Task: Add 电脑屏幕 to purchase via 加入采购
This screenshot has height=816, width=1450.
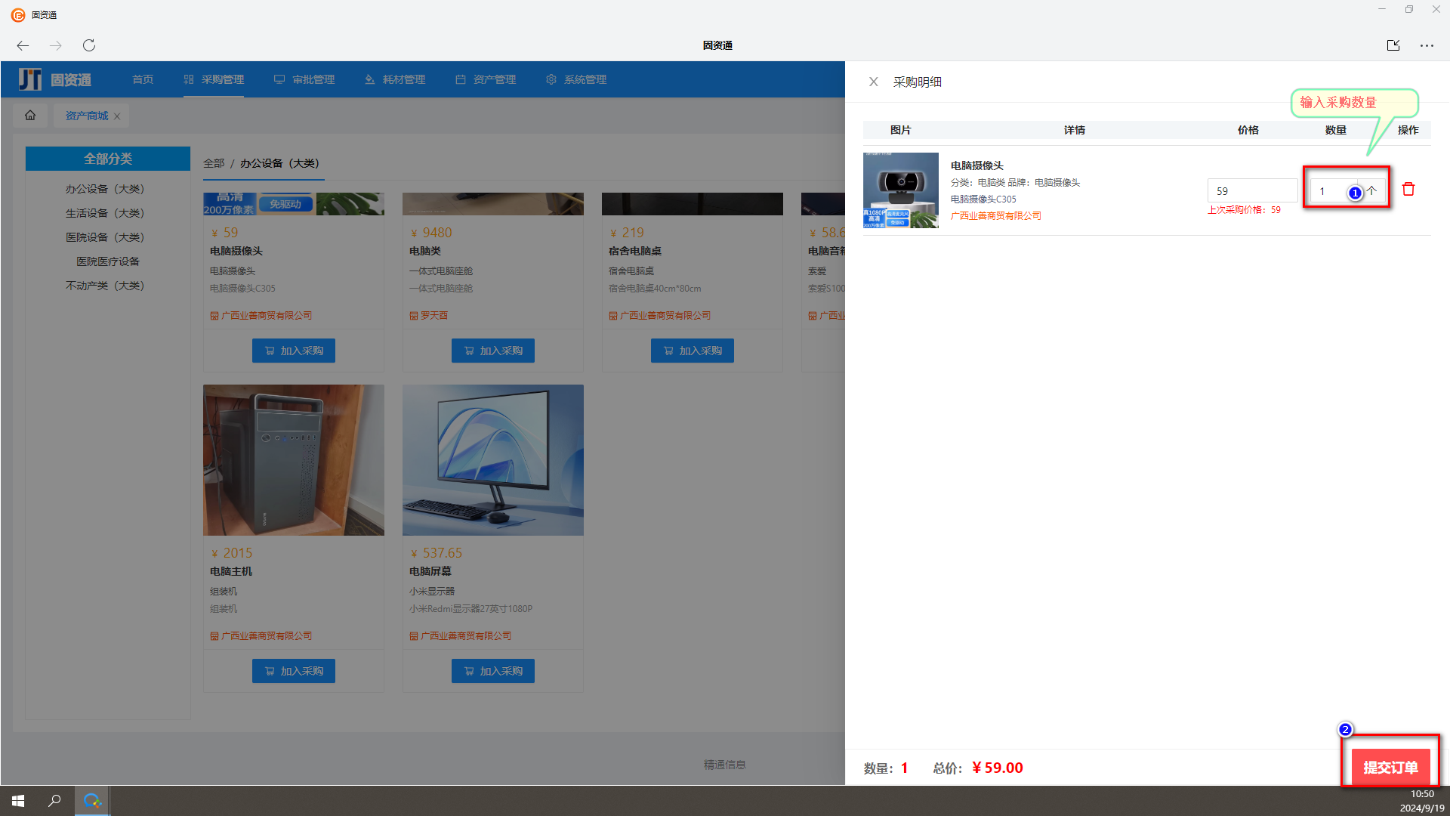Action: tap(493, 671)
